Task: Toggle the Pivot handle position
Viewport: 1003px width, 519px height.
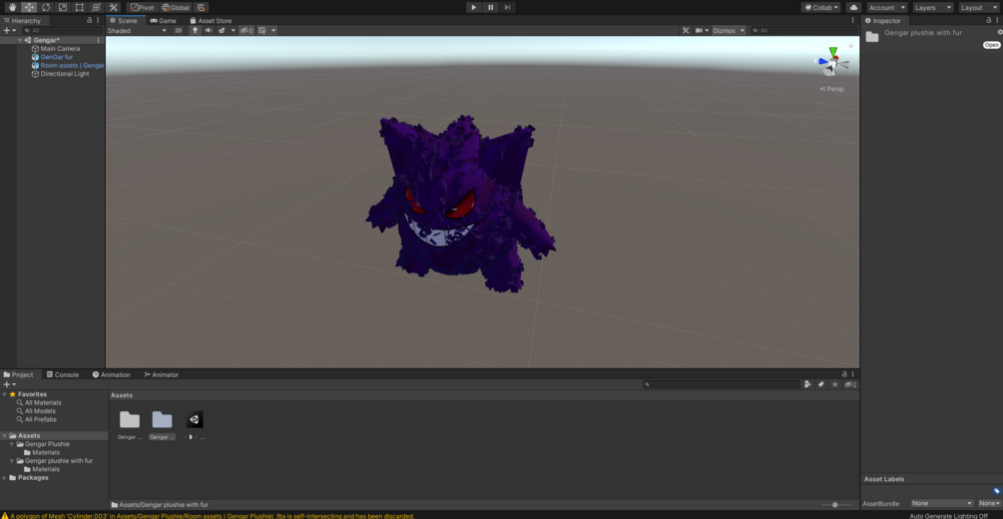Action: (x=143, y=8)
